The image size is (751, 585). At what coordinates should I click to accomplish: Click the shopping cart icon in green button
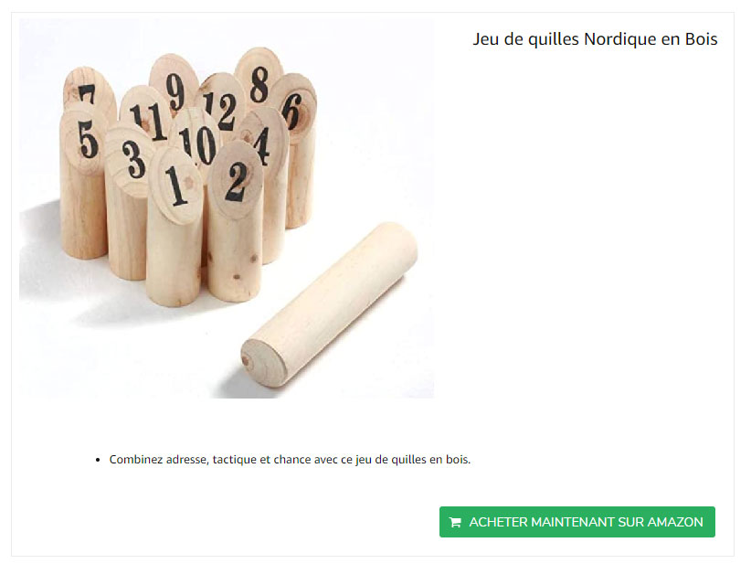pyautogui.click(x=455, y=522)
